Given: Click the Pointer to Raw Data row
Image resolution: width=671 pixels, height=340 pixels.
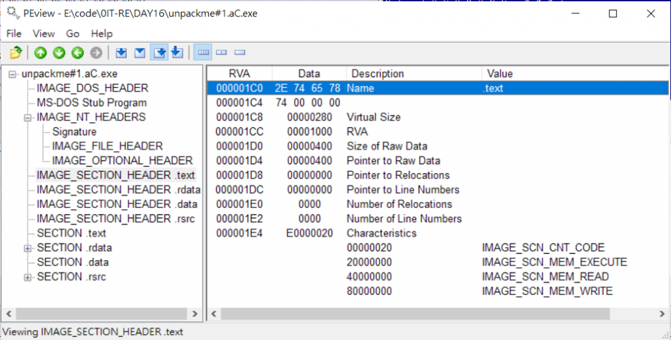Looking at the screenshot, I should 438,161.
